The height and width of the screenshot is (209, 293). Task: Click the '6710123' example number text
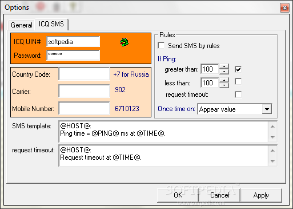click(127, 109)
